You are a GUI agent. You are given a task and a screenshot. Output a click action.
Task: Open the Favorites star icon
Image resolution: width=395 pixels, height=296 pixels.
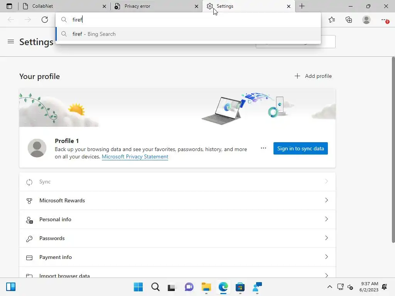pyautogui.click(x=332, y=20)
